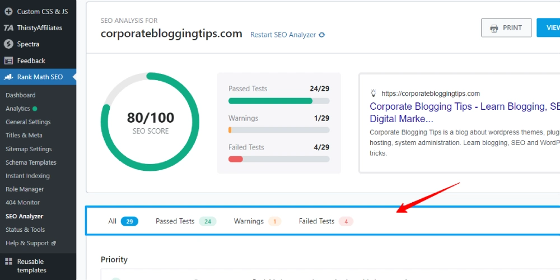Open Sitemap Settings page

click(29, 149)
